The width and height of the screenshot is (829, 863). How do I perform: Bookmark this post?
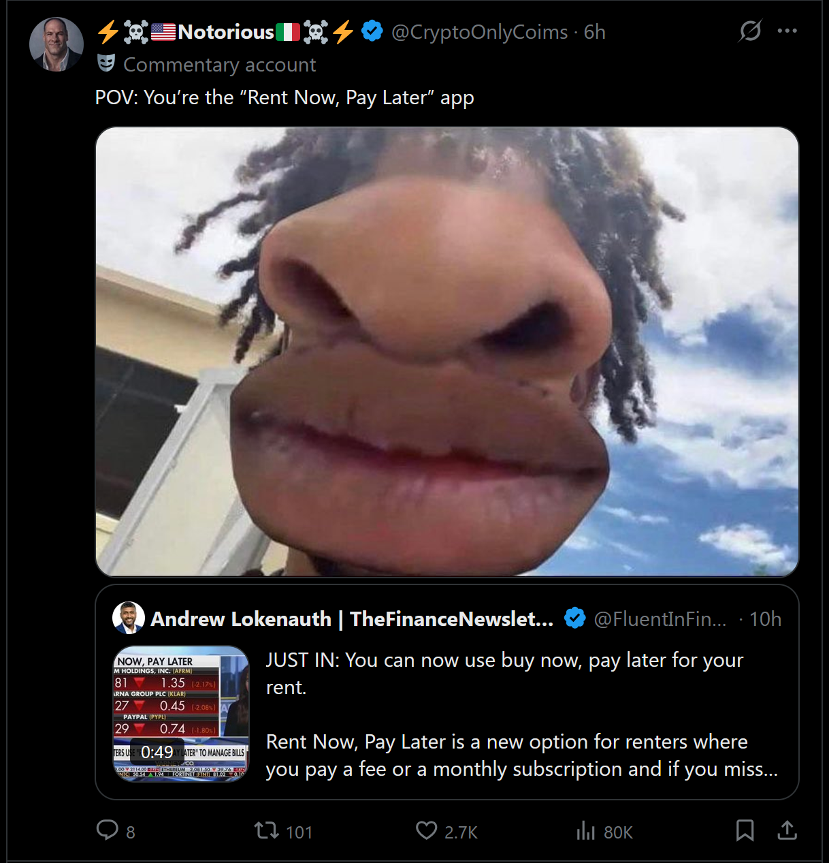tap(745, 830)
